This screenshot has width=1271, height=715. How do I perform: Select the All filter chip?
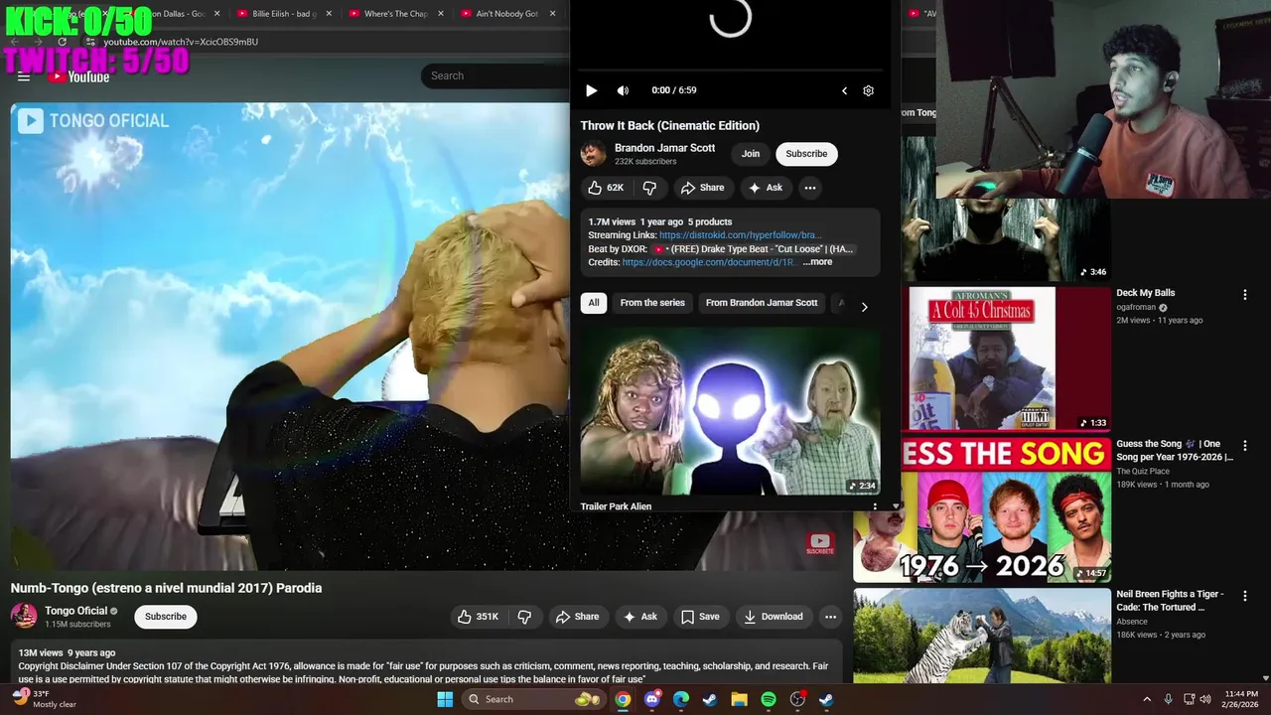594,303
